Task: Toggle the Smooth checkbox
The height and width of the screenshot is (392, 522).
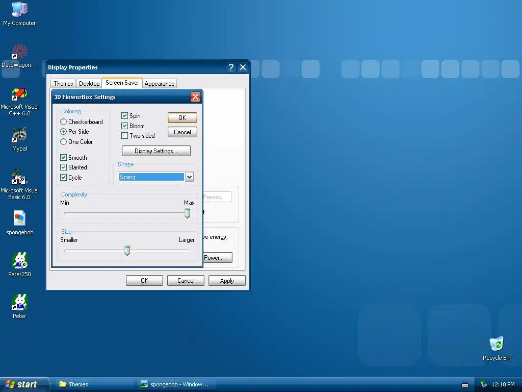Action: (63, 157)
